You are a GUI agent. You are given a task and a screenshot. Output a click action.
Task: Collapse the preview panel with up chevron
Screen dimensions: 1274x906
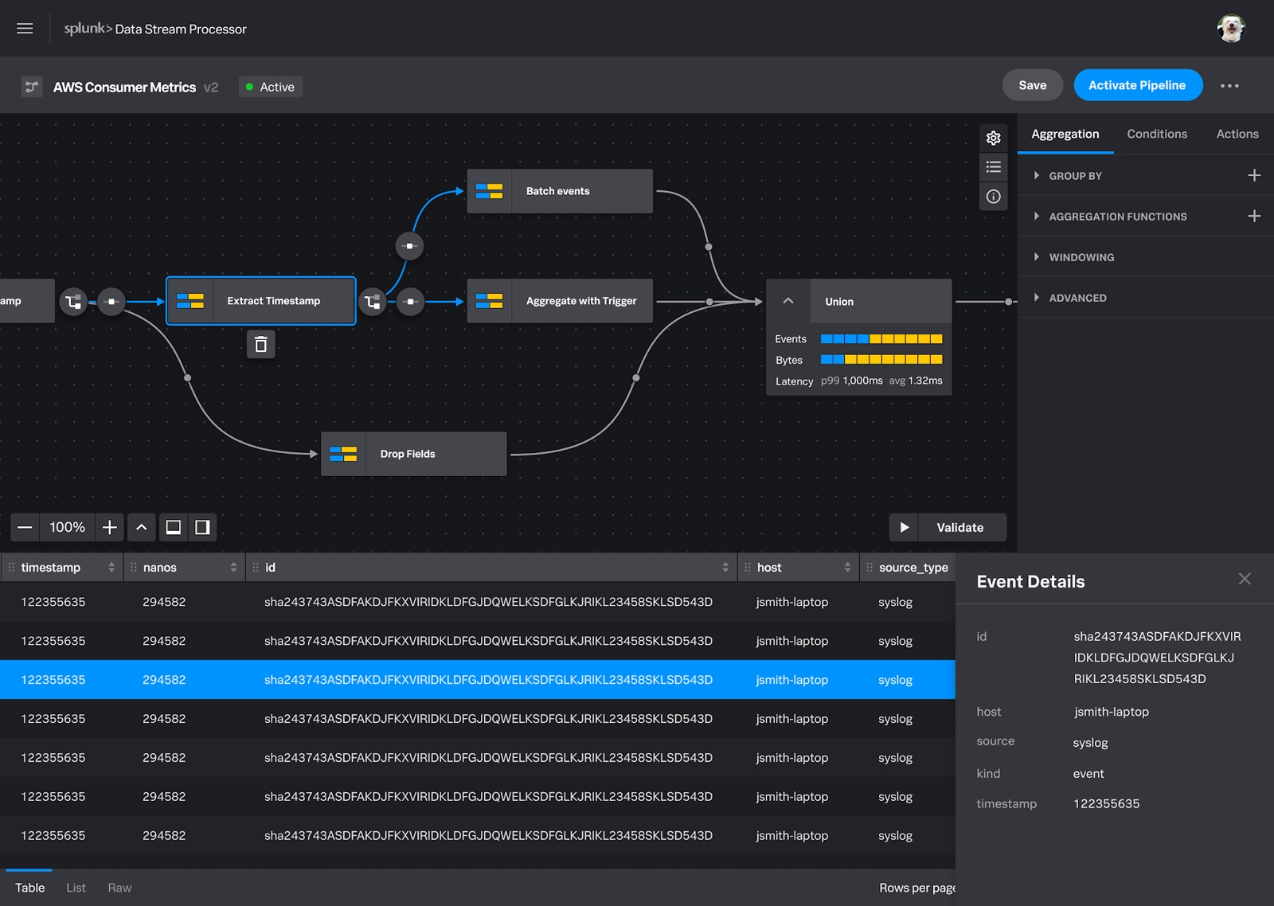pyautogui.click(x=141, y=527)
